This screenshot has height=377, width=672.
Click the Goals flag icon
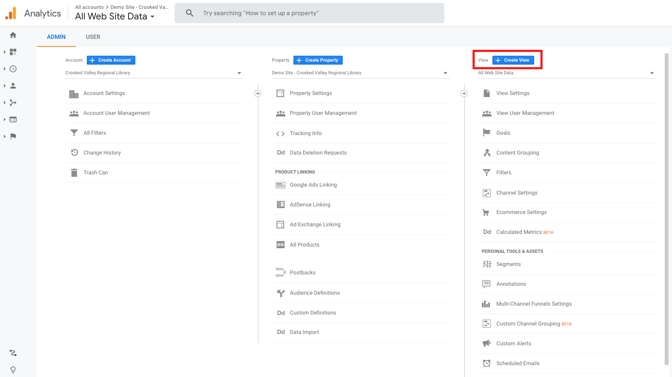[487, 133]
